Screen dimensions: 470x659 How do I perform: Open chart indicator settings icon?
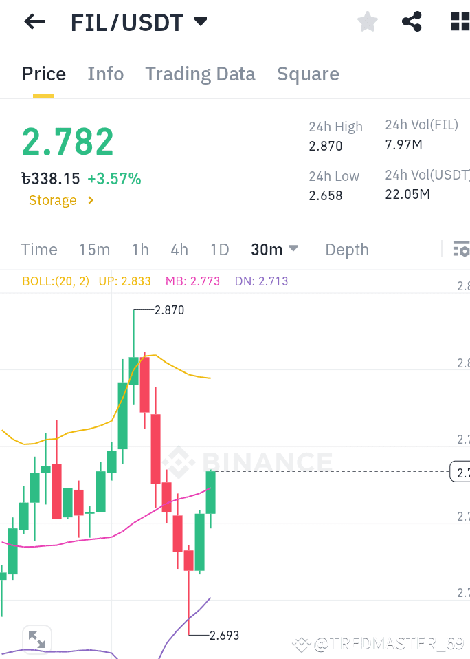pyautogui.click(x=462, y=249)
